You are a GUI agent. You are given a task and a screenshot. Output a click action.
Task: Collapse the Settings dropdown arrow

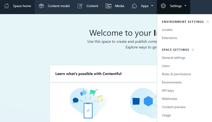point(185,6)
